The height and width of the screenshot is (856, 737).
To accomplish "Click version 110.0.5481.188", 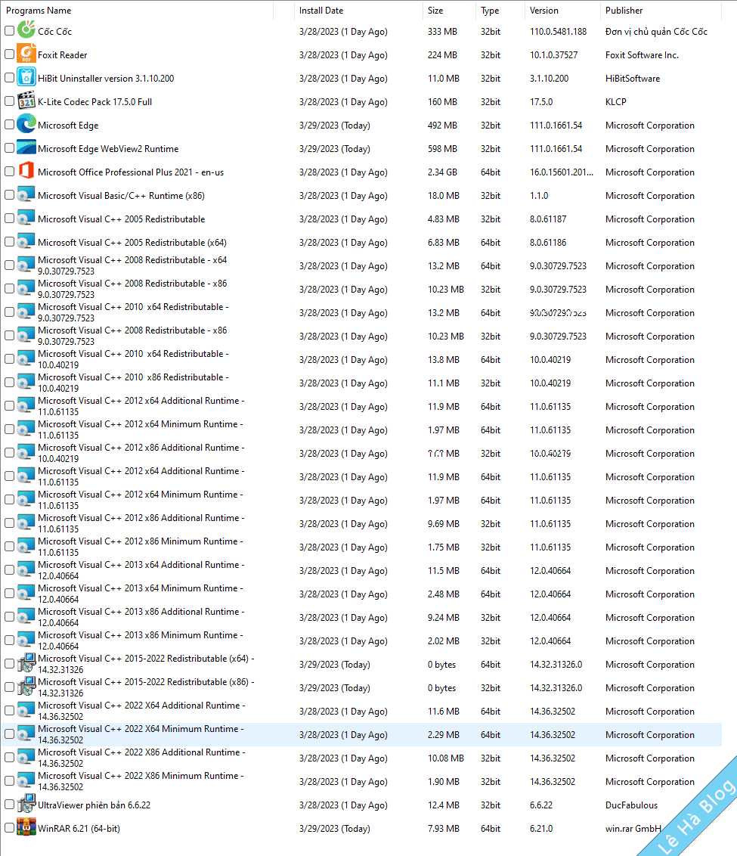I will point(558,32).
